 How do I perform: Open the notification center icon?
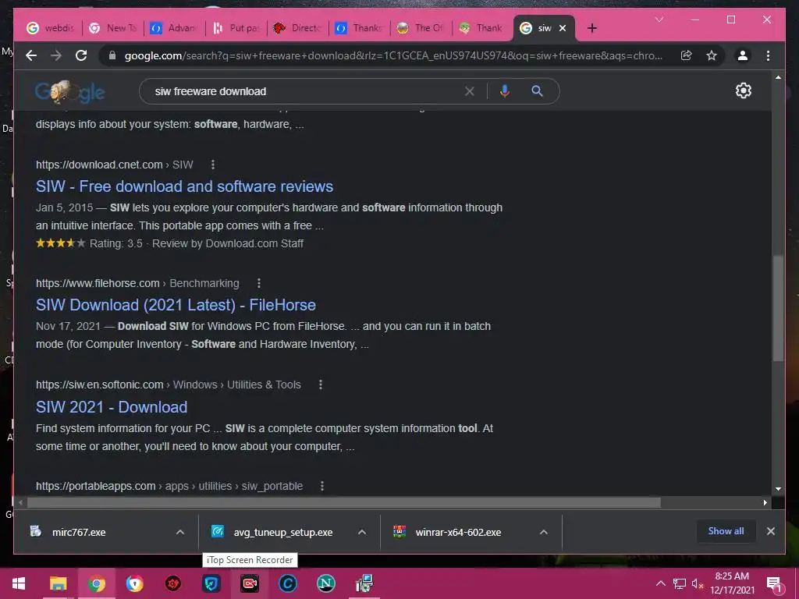(774, 583)
